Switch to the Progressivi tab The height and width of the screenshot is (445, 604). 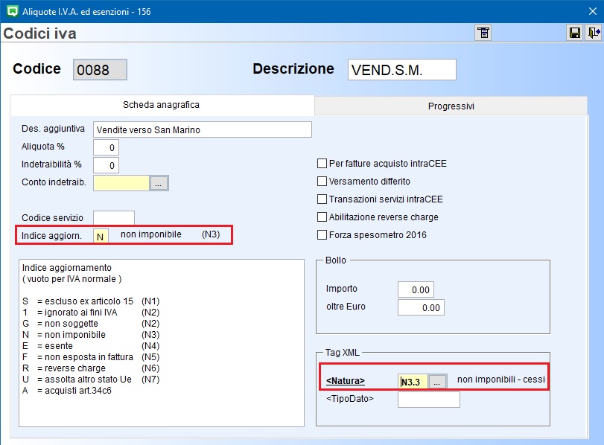tap(451, 106)
